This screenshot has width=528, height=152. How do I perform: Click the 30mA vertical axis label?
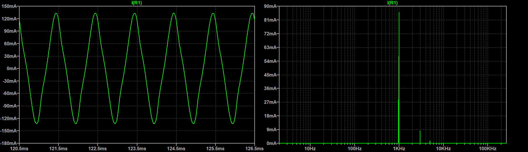[x=11, y=56]
